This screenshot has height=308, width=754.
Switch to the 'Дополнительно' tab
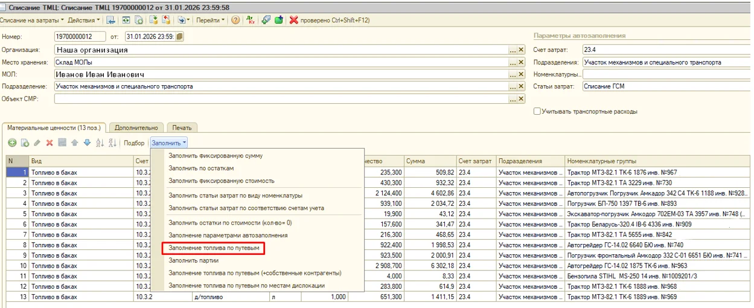(x=136, y=127)
